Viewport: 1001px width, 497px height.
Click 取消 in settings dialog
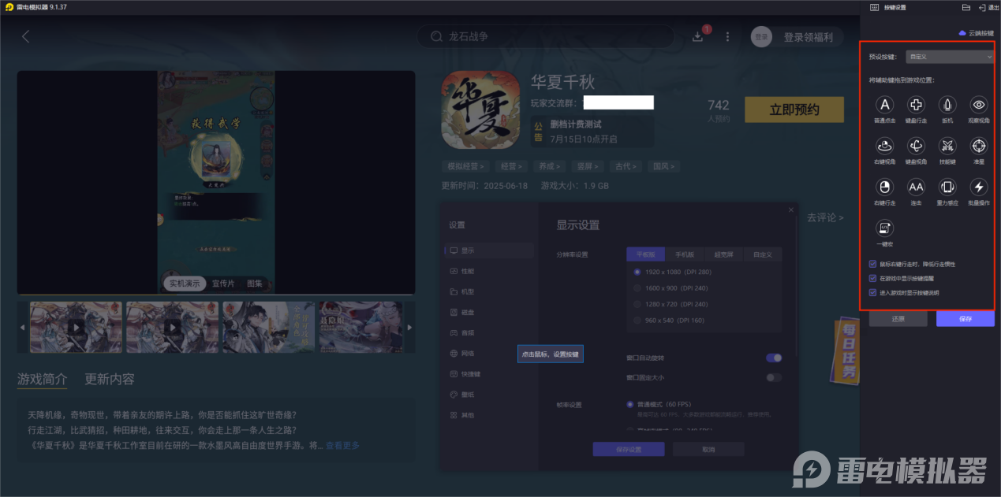click(708, 449)
